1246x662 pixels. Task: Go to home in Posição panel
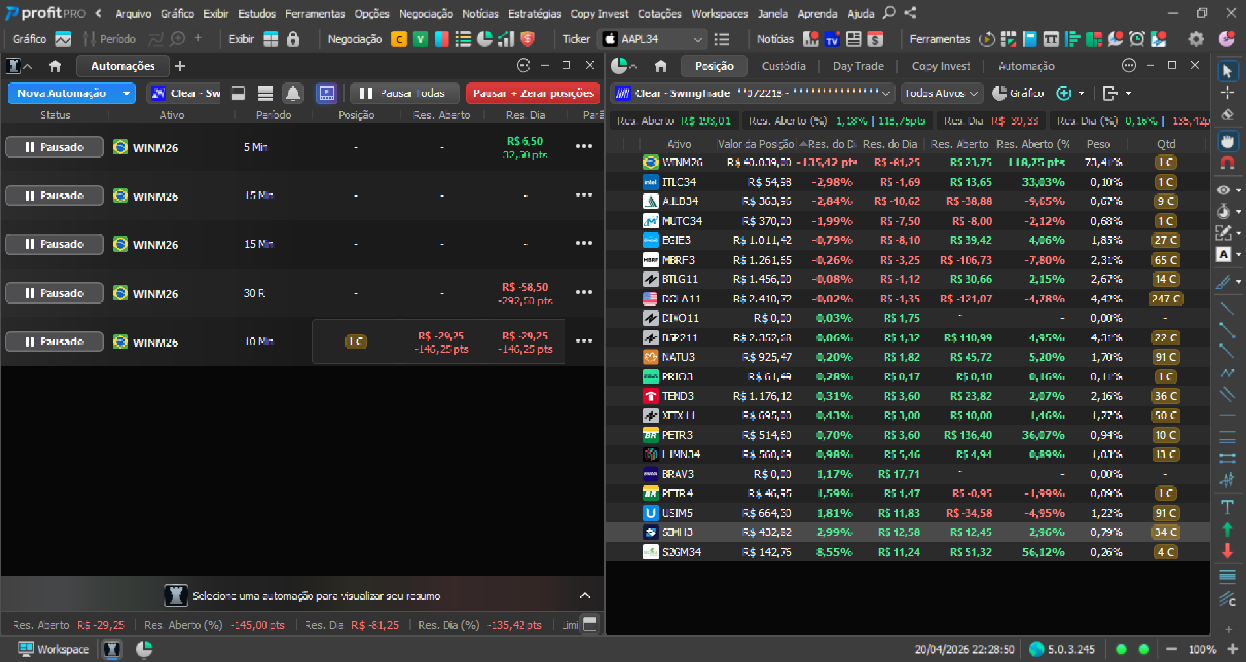click(661, 66)
